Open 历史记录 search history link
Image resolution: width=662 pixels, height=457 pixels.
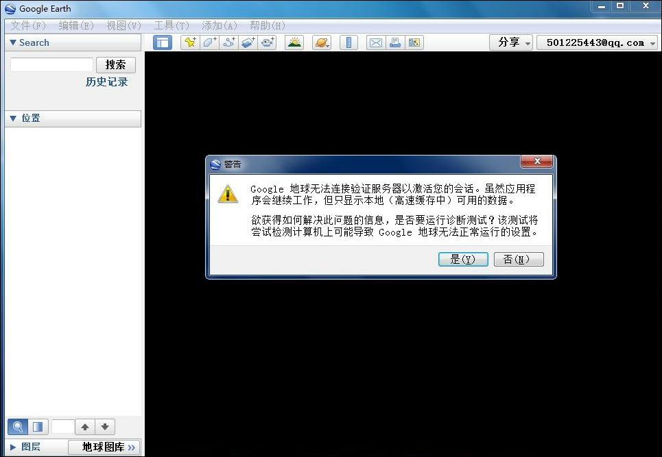(x=107, y=82)
